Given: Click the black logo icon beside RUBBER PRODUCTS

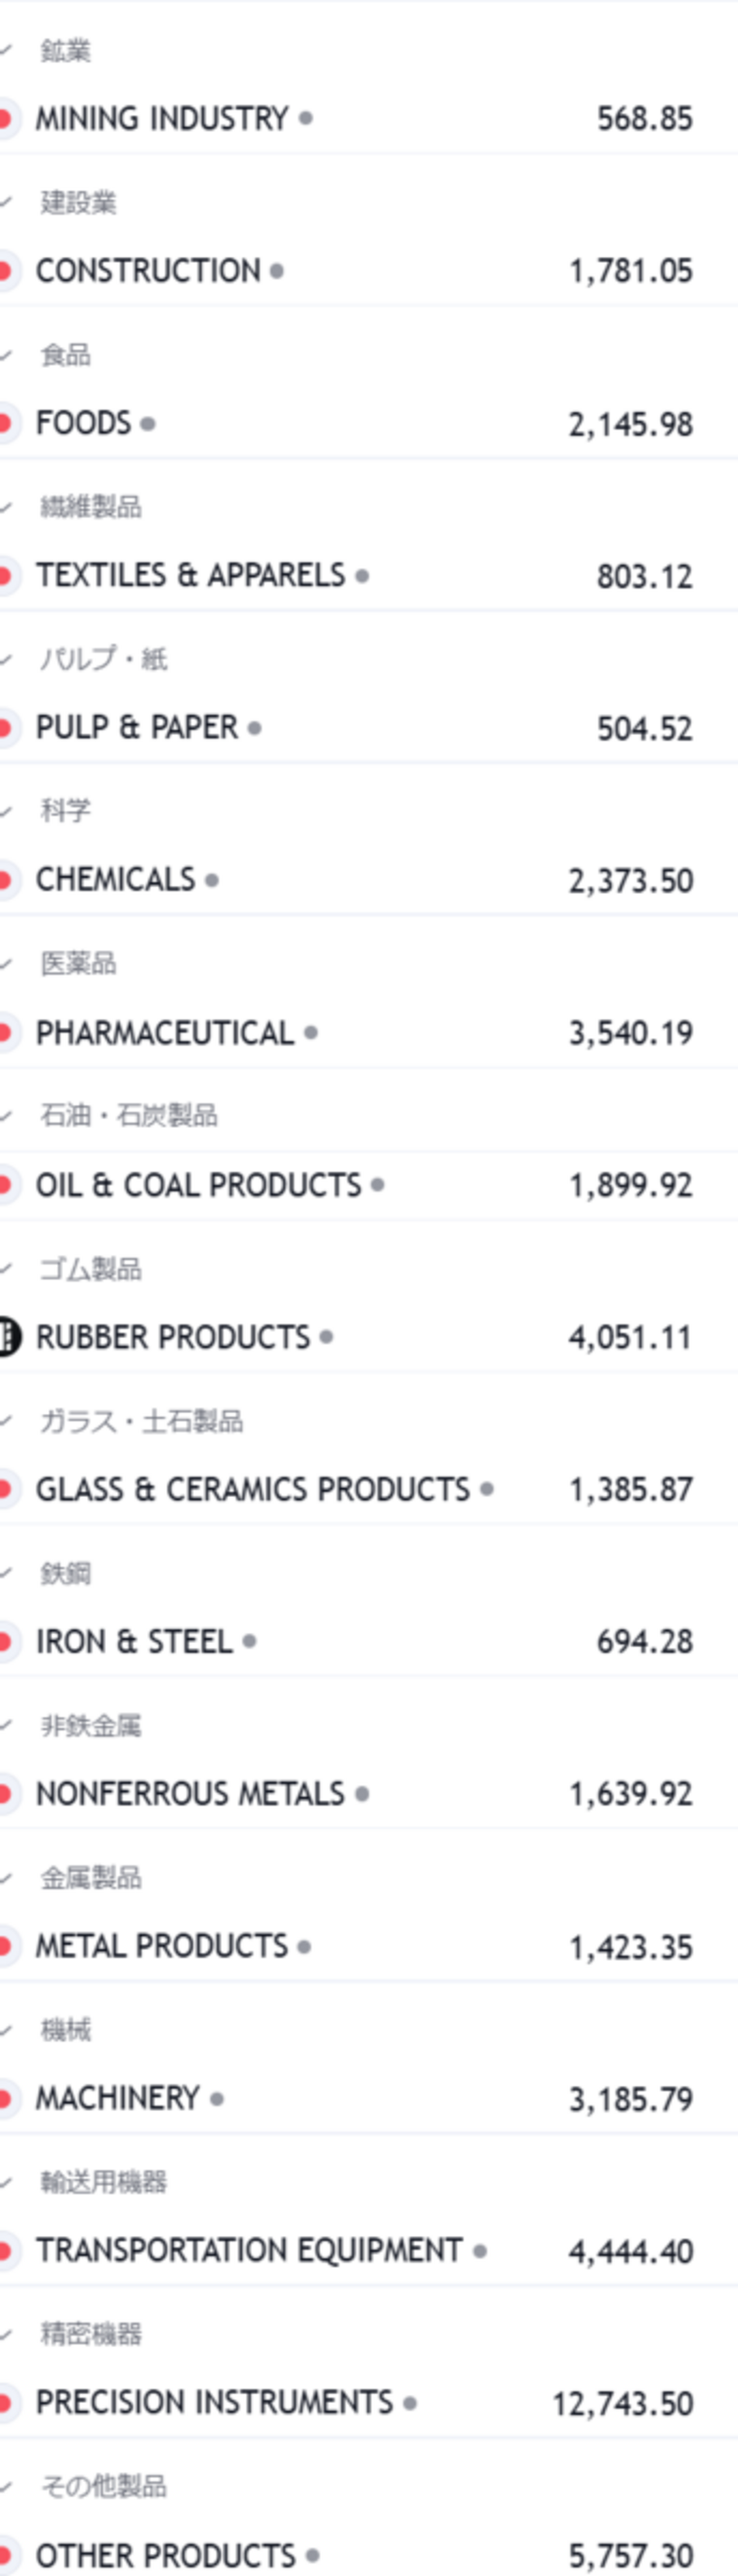Looking at the screenshot, I should pos(7,1337).
